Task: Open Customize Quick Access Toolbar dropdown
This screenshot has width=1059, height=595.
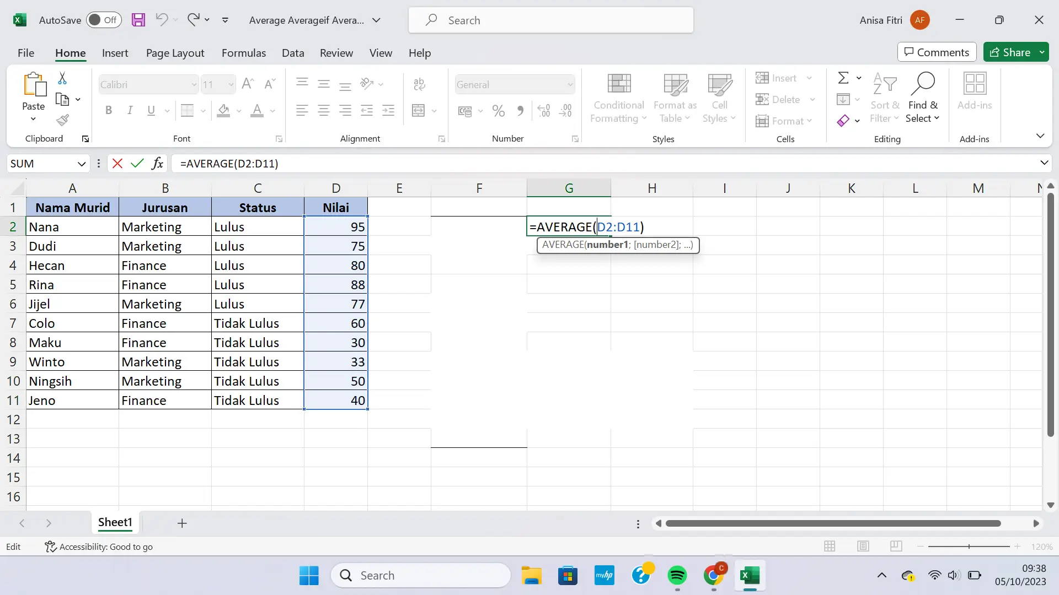Action: [225, 20]
